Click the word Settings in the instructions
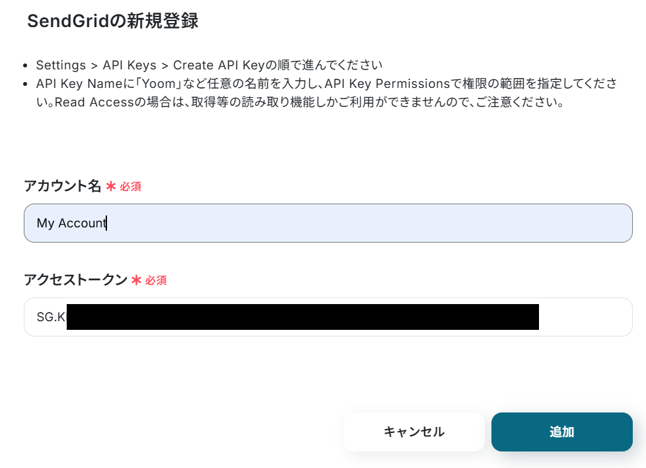 tap(61, 65)
